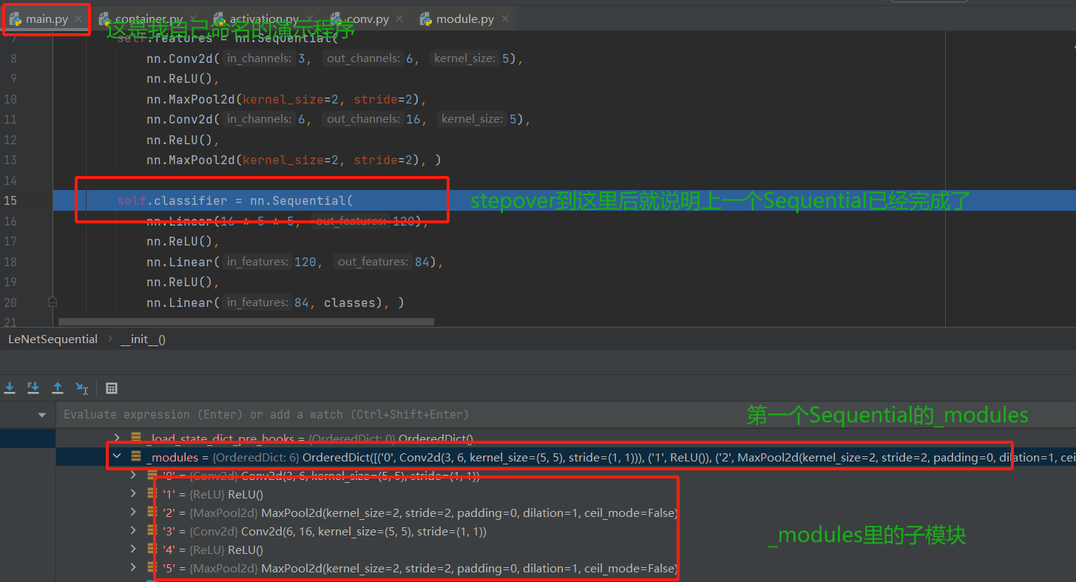This screenshot has width=1076, height=582.
Task: Click 'nn.ReLU()' on line 12
Action: pos(180,140)
